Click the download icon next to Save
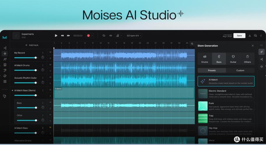Screen dimensions: 266x145 [x=250, y=36]
